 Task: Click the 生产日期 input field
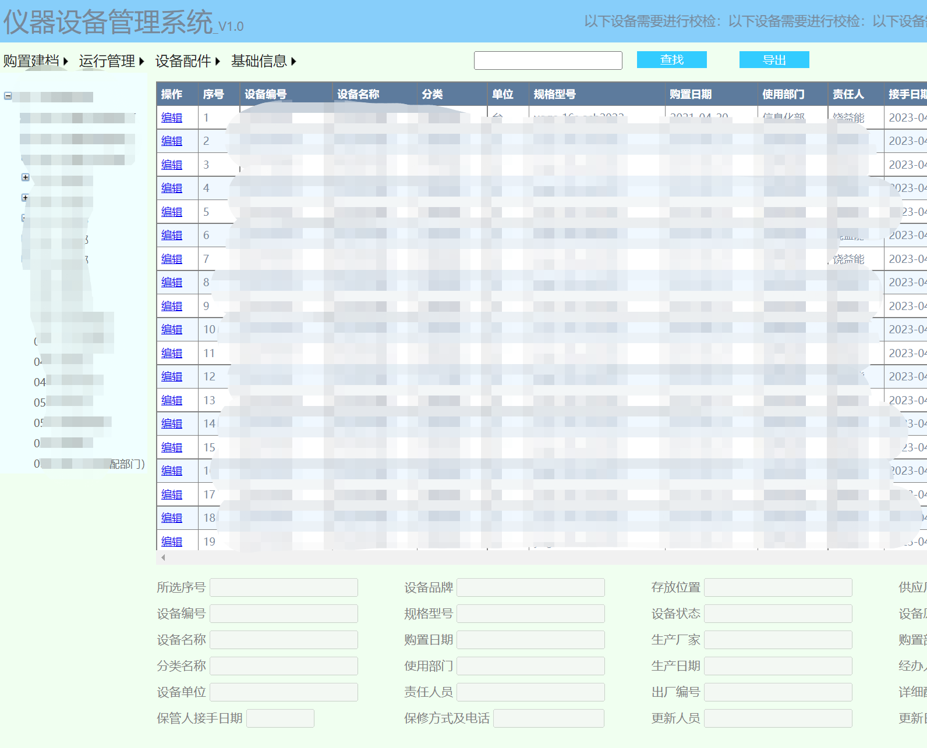pyautogui.click(x=778, y=666)
